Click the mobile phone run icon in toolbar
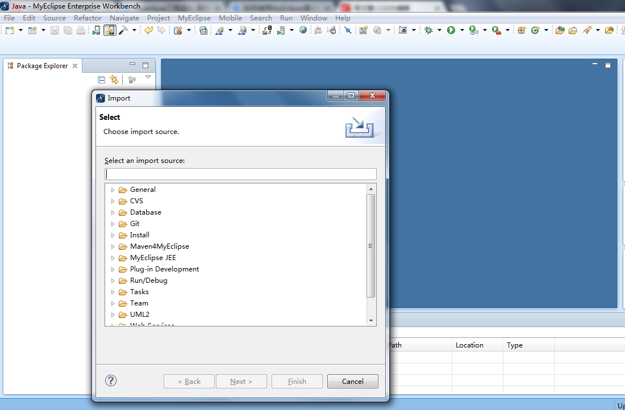This screenshot has width=625, height=410. [96, 30]
